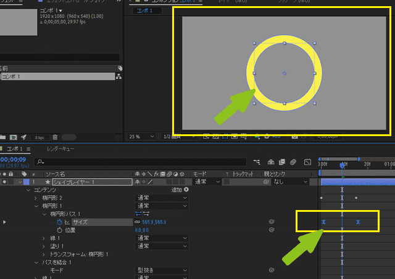Viewport: 395px width, 279px height.
Task: Click the 位置 property pick whip
Action: point(272,230)
